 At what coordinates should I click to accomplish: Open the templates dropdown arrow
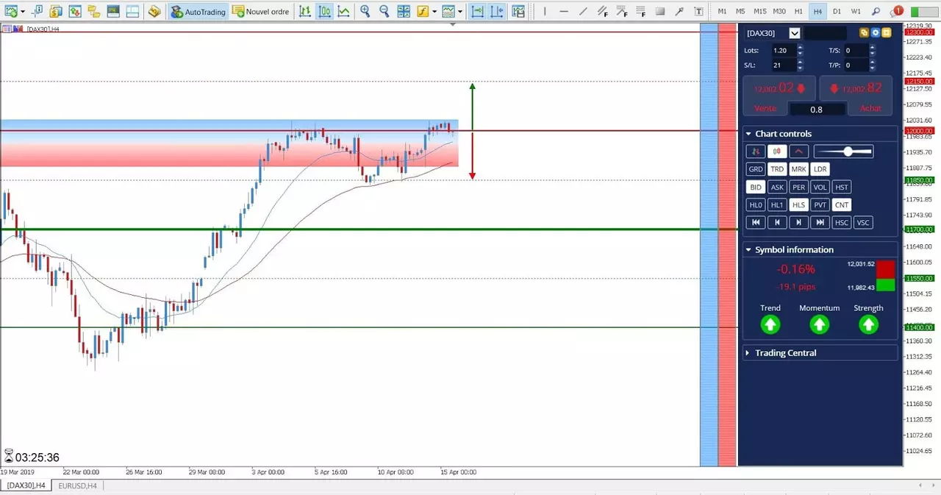(x=461, y=12)
